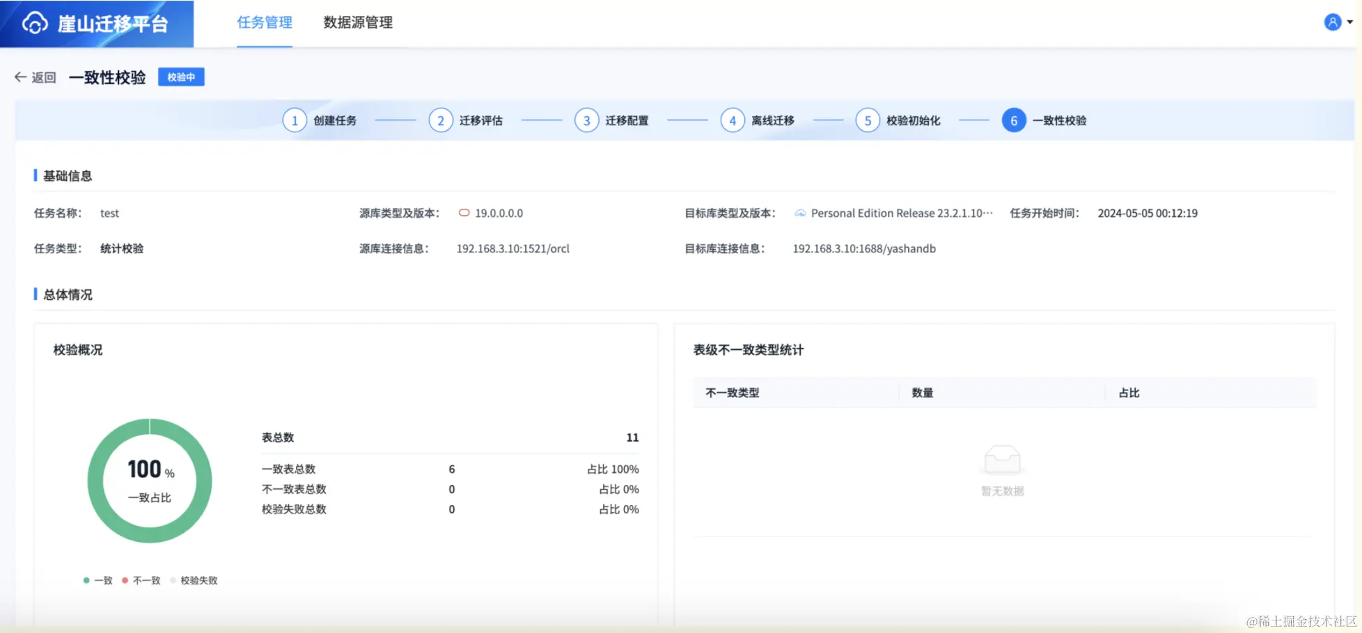Click the 占比 100% value

(x=613, y=469)
